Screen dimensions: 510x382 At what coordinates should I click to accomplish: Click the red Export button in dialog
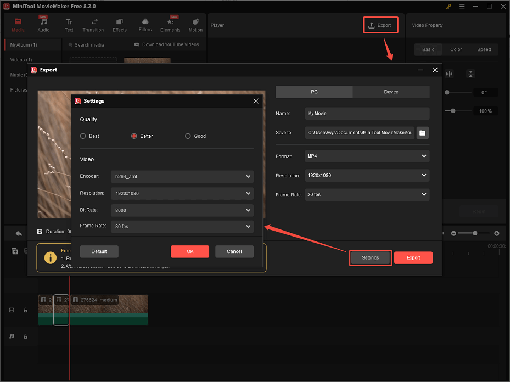pyautogui.click(x=413, y=258)
